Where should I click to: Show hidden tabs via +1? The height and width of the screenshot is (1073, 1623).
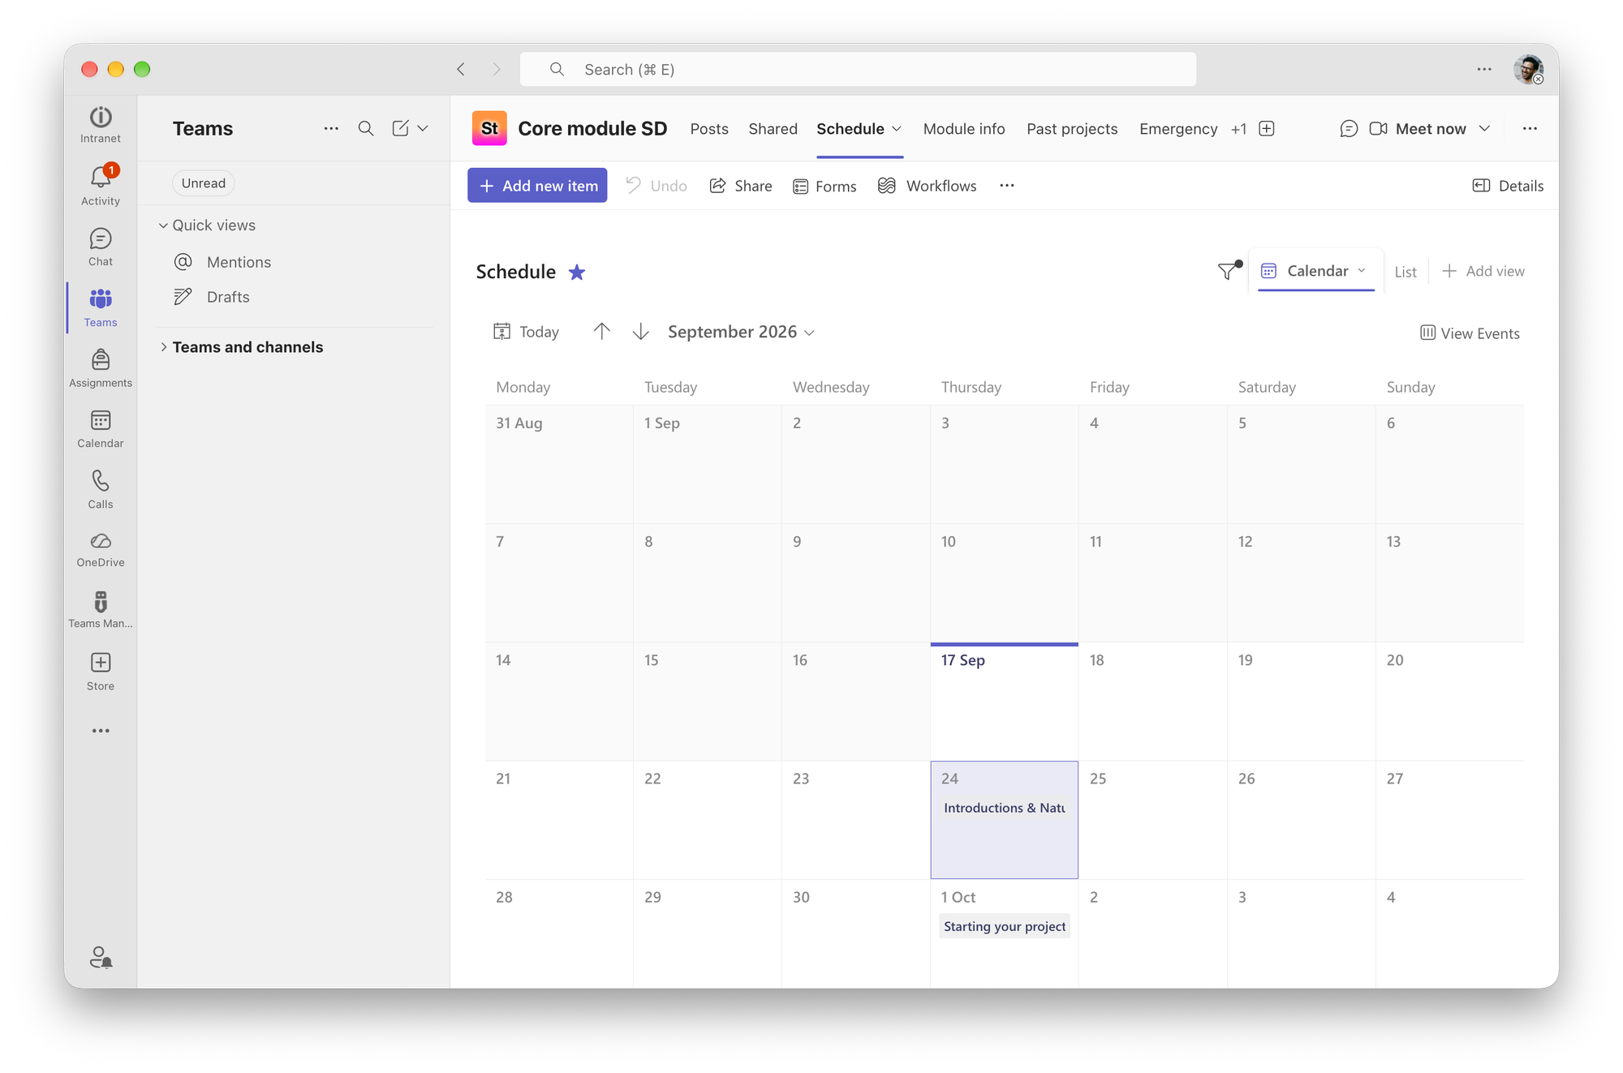[1238, 129]
